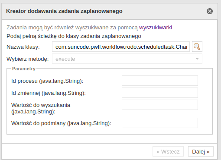Click the Id zmiennej input field

160,93
